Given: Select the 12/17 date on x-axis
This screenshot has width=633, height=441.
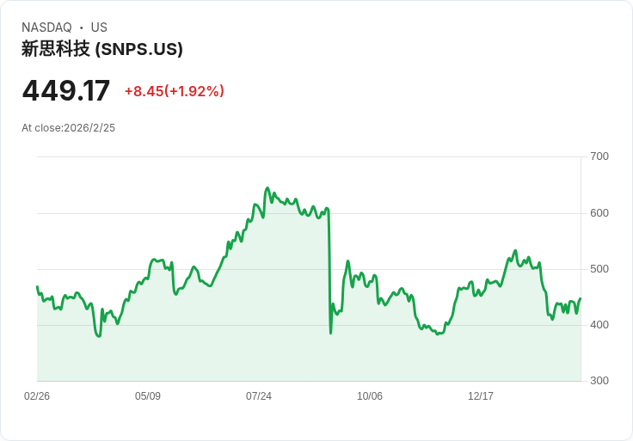Looking at the screenshot, I should point(481,396).
